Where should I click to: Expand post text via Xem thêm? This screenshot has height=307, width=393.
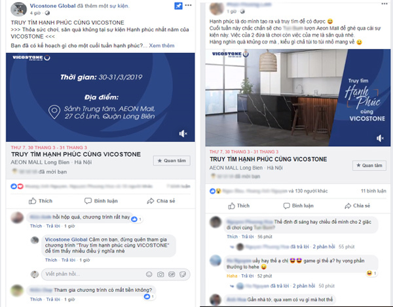162,46
